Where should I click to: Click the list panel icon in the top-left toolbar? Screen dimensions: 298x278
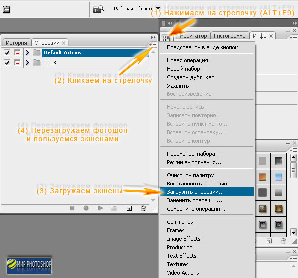click(6, 9)
